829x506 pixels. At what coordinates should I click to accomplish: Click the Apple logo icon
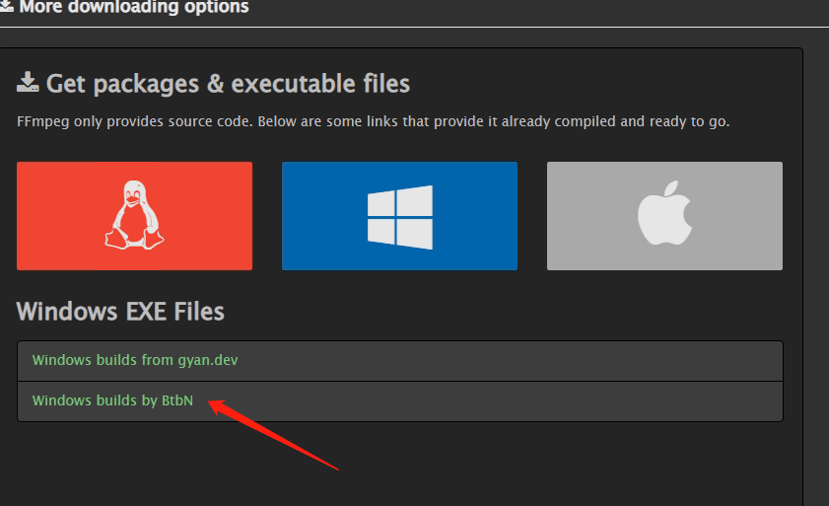point(664,215)
